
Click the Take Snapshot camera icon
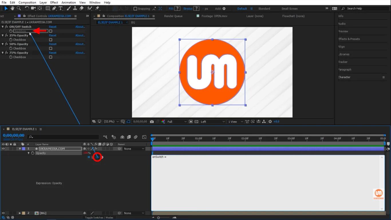pyautogui.click(x=152, y=121)
